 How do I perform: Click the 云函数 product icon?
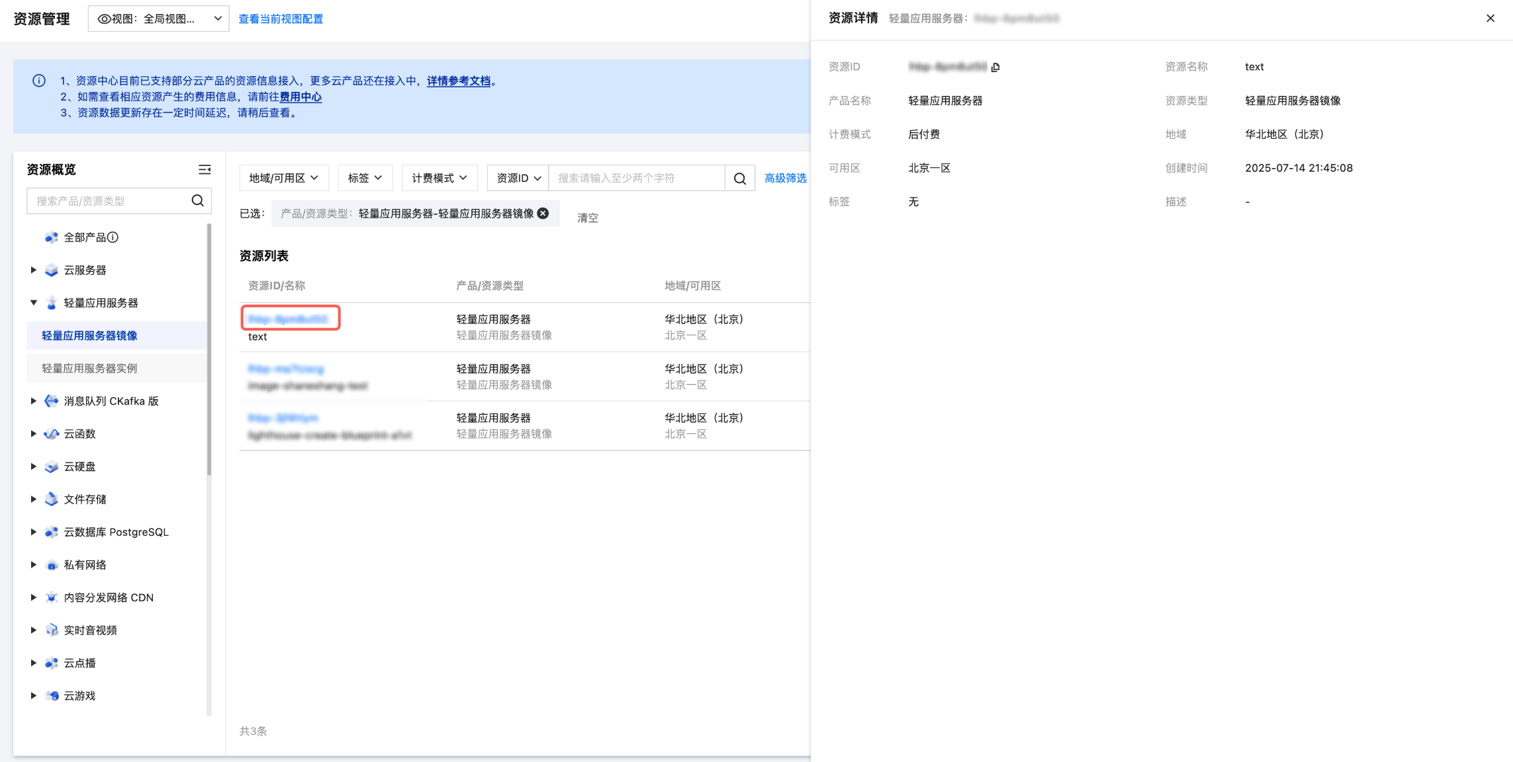click(51, 434)
